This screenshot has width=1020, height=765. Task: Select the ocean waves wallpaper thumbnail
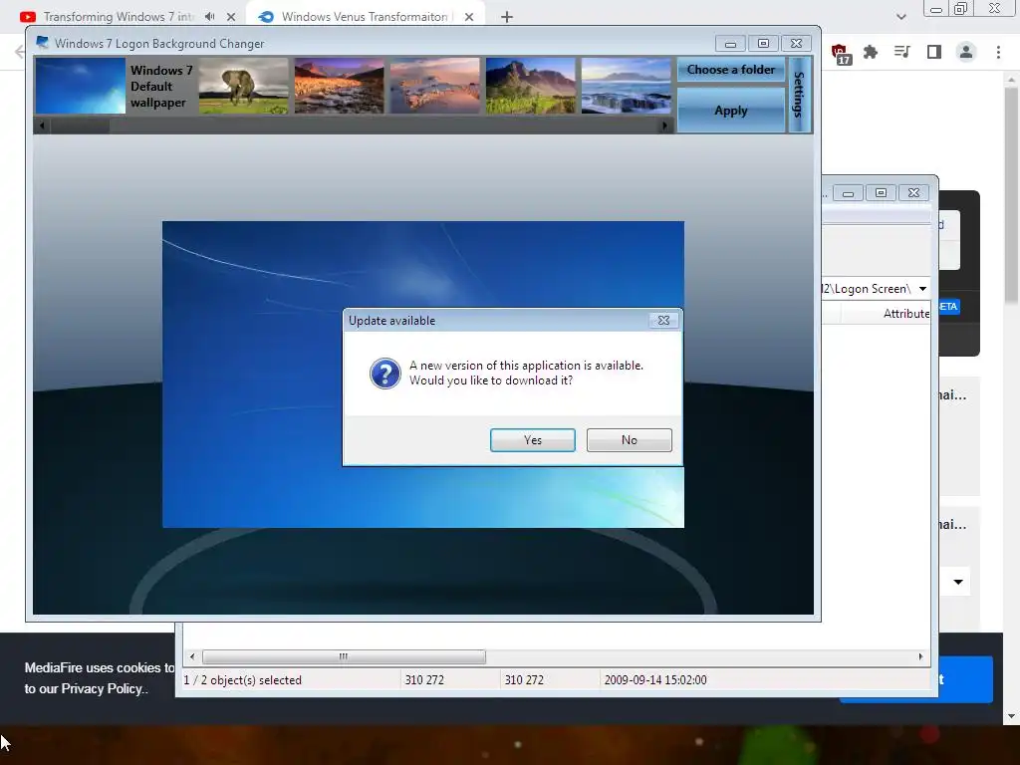tap(626, 86)
